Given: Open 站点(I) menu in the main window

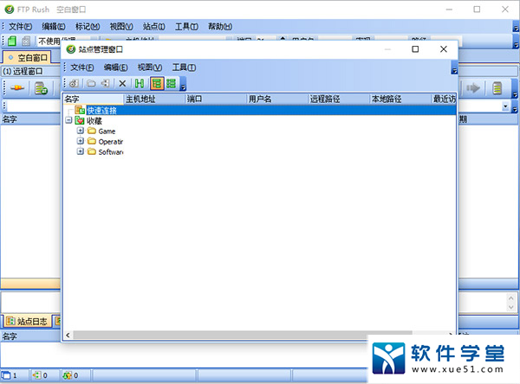Looking at the screenshot, I should (154, 27).
